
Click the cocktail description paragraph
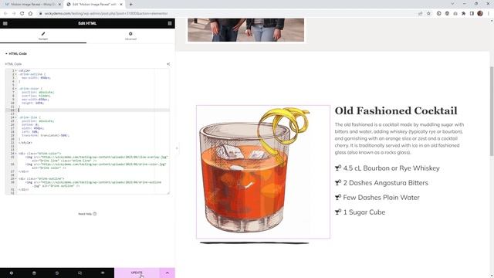(400, 138)
